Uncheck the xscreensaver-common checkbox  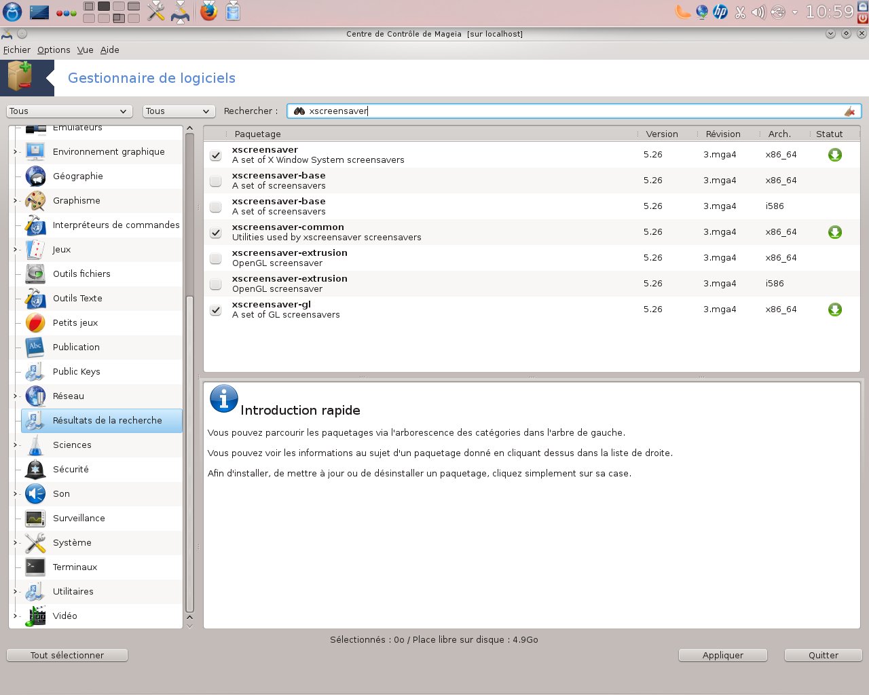(x=216, y=233)
